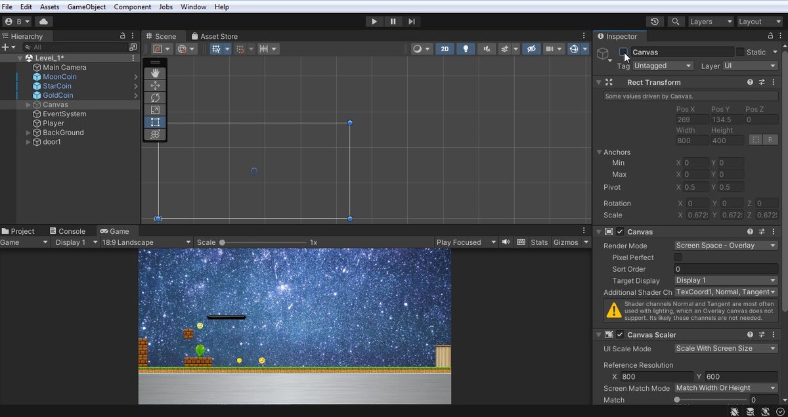Expand the BackGround object in Hierarchy
This screenshot has height=417, width=788.
(x=28, y=133)
